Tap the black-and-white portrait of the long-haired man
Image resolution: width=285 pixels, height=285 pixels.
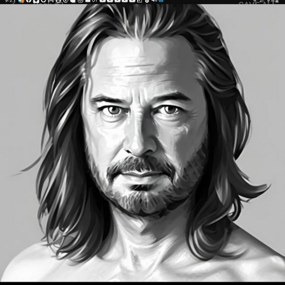[142, 143]
